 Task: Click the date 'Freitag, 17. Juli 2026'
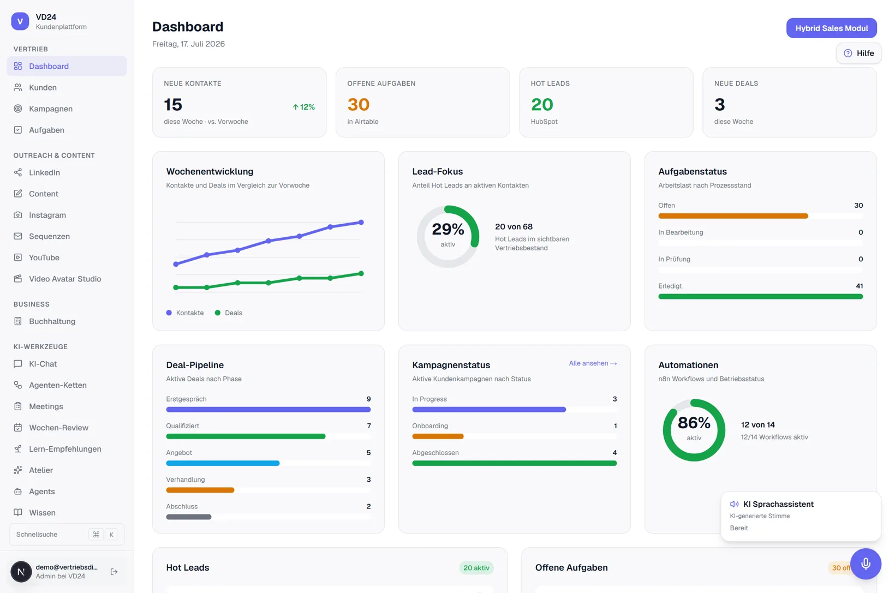[188, 44]
